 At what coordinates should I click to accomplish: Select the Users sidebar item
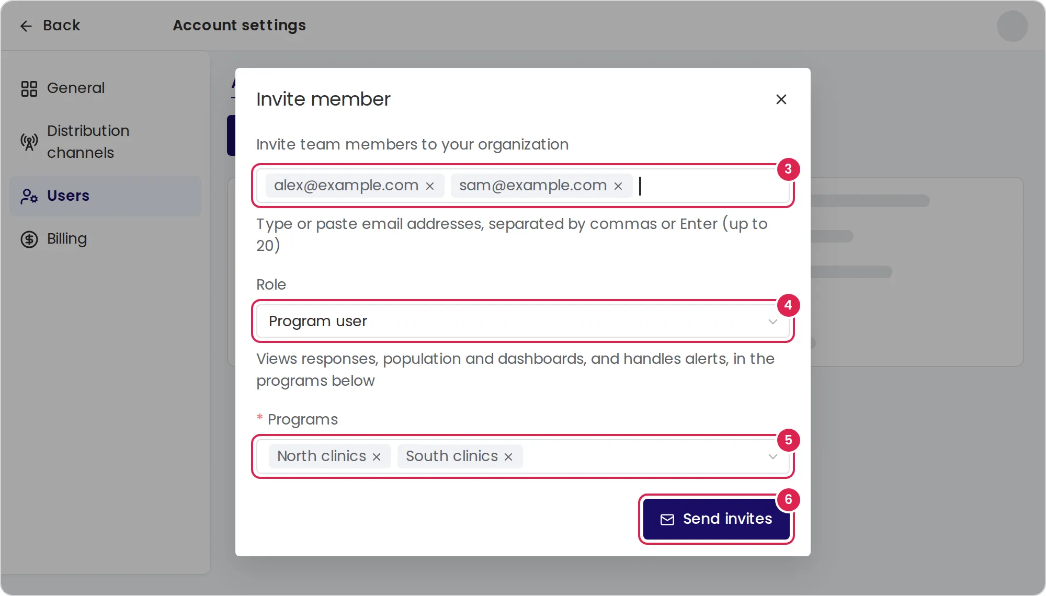[x=106, y=196]
